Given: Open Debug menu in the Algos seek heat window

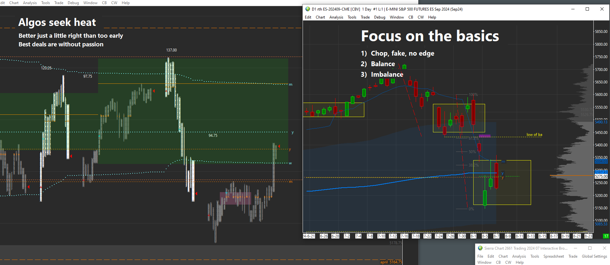Looking at the screenshot, I should pyautogui.click(x=73, y=3).
